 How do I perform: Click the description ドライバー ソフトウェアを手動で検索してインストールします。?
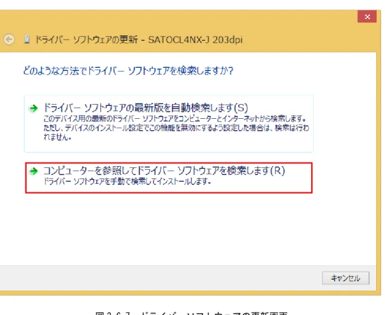point(127,181)
